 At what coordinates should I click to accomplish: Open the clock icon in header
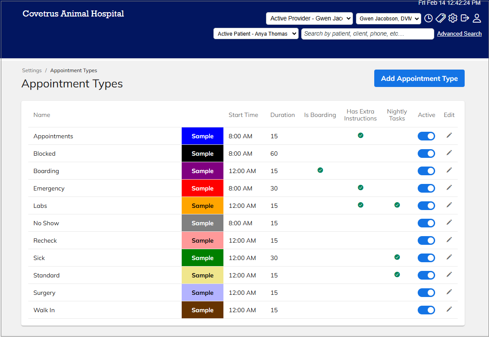[x=429, y=18]
